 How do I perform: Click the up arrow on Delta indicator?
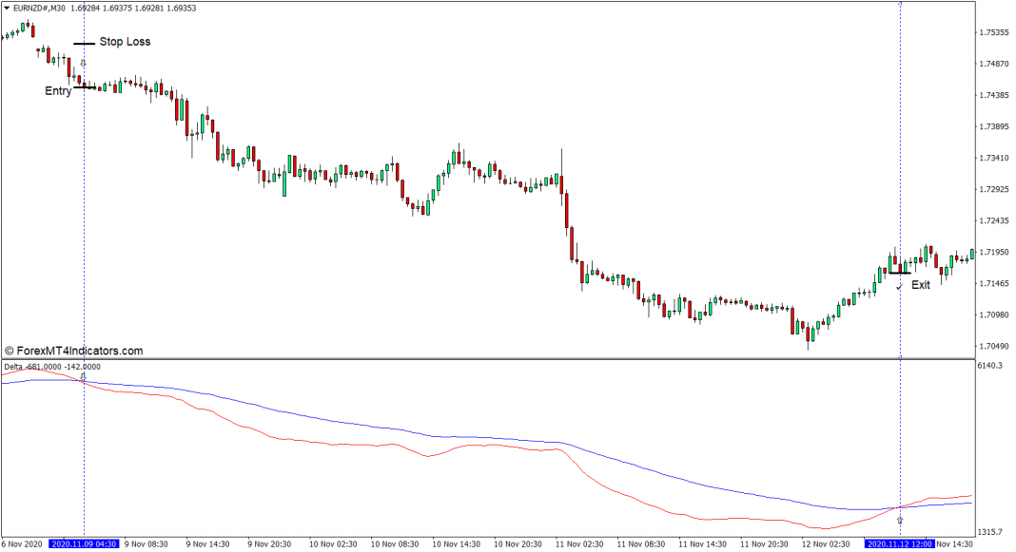tap(899, 521)
